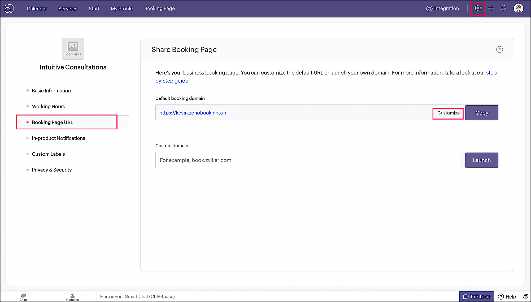Click the Zoho Bookings logo icon
Screen dimensions: 531x302
click(9, 8)
